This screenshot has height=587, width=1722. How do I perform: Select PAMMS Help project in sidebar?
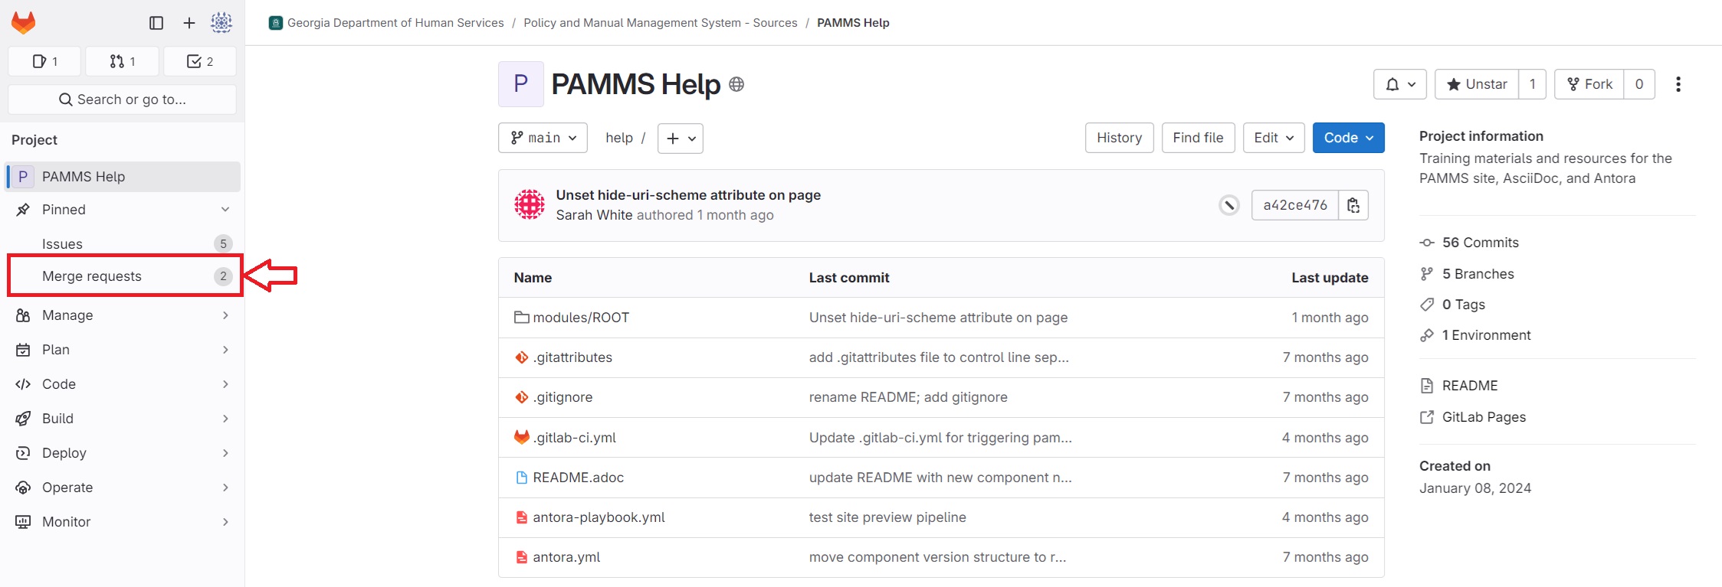[x=123, y=177]
